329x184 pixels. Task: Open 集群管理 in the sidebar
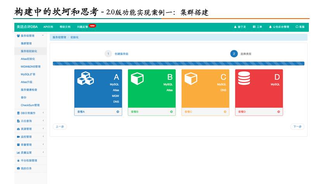[26, 43]
